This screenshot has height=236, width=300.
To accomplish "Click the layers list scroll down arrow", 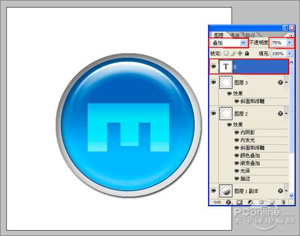I will (291, 195).
